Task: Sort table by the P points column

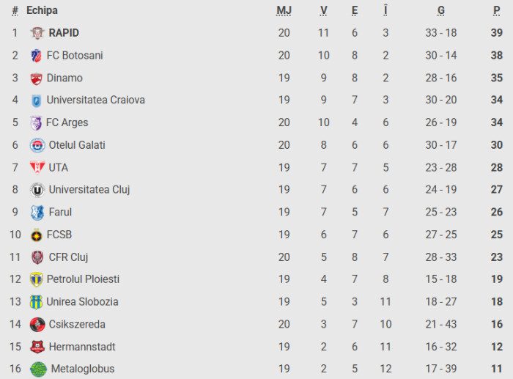Action: (x=497, y=10)
